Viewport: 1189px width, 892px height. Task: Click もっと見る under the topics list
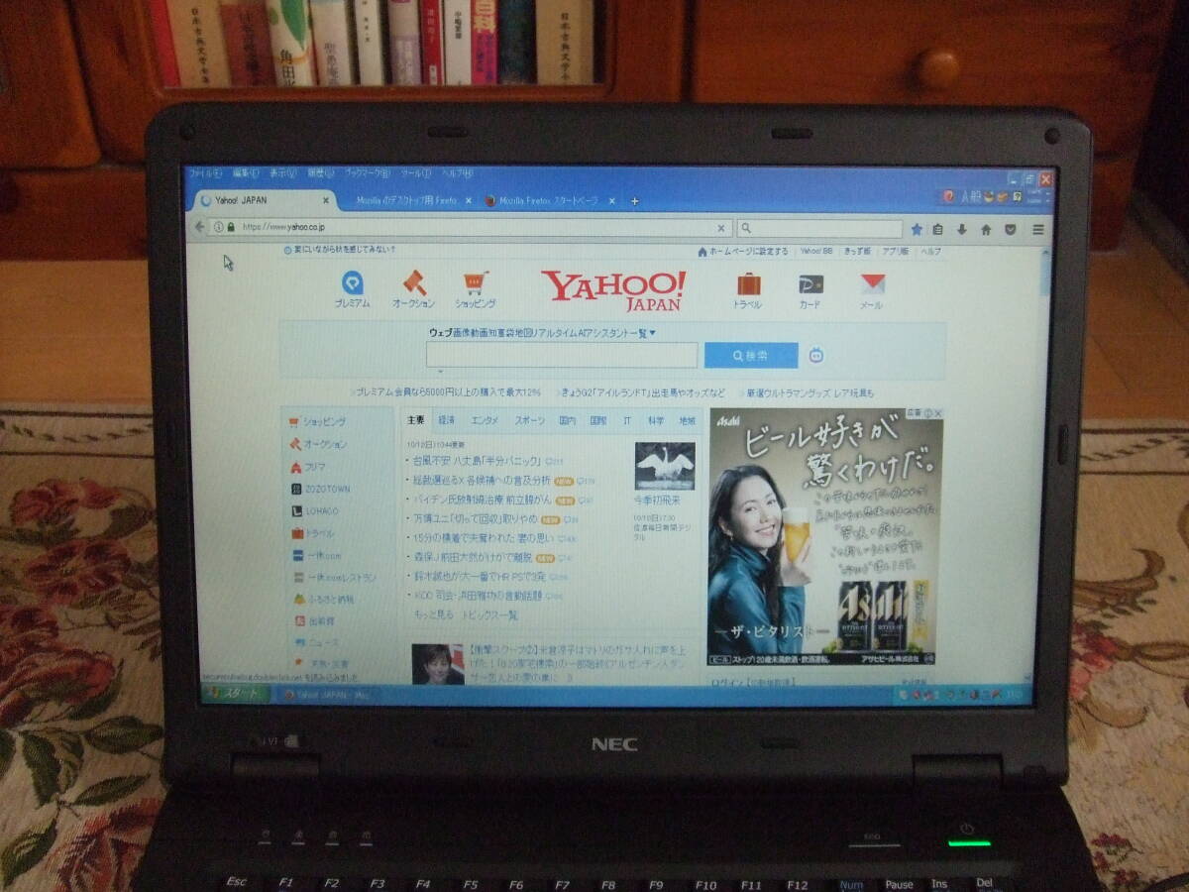coord(432,615)
